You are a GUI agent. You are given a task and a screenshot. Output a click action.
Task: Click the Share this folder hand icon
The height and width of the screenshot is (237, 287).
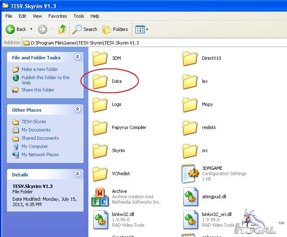(x=16, y=90)
